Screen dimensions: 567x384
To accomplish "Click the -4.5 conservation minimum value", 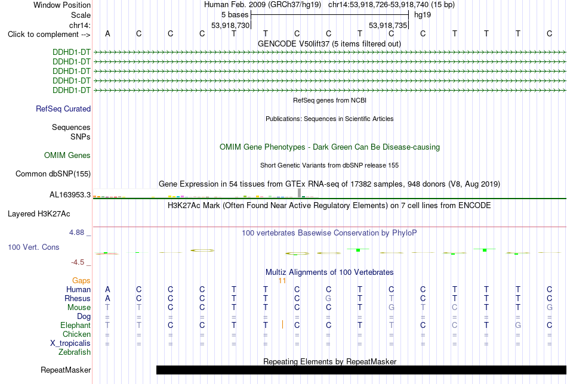I will tap(78, 262).
